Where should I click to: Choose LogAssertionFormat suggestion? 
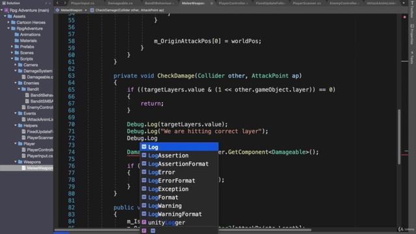click(x=179, y=164)
